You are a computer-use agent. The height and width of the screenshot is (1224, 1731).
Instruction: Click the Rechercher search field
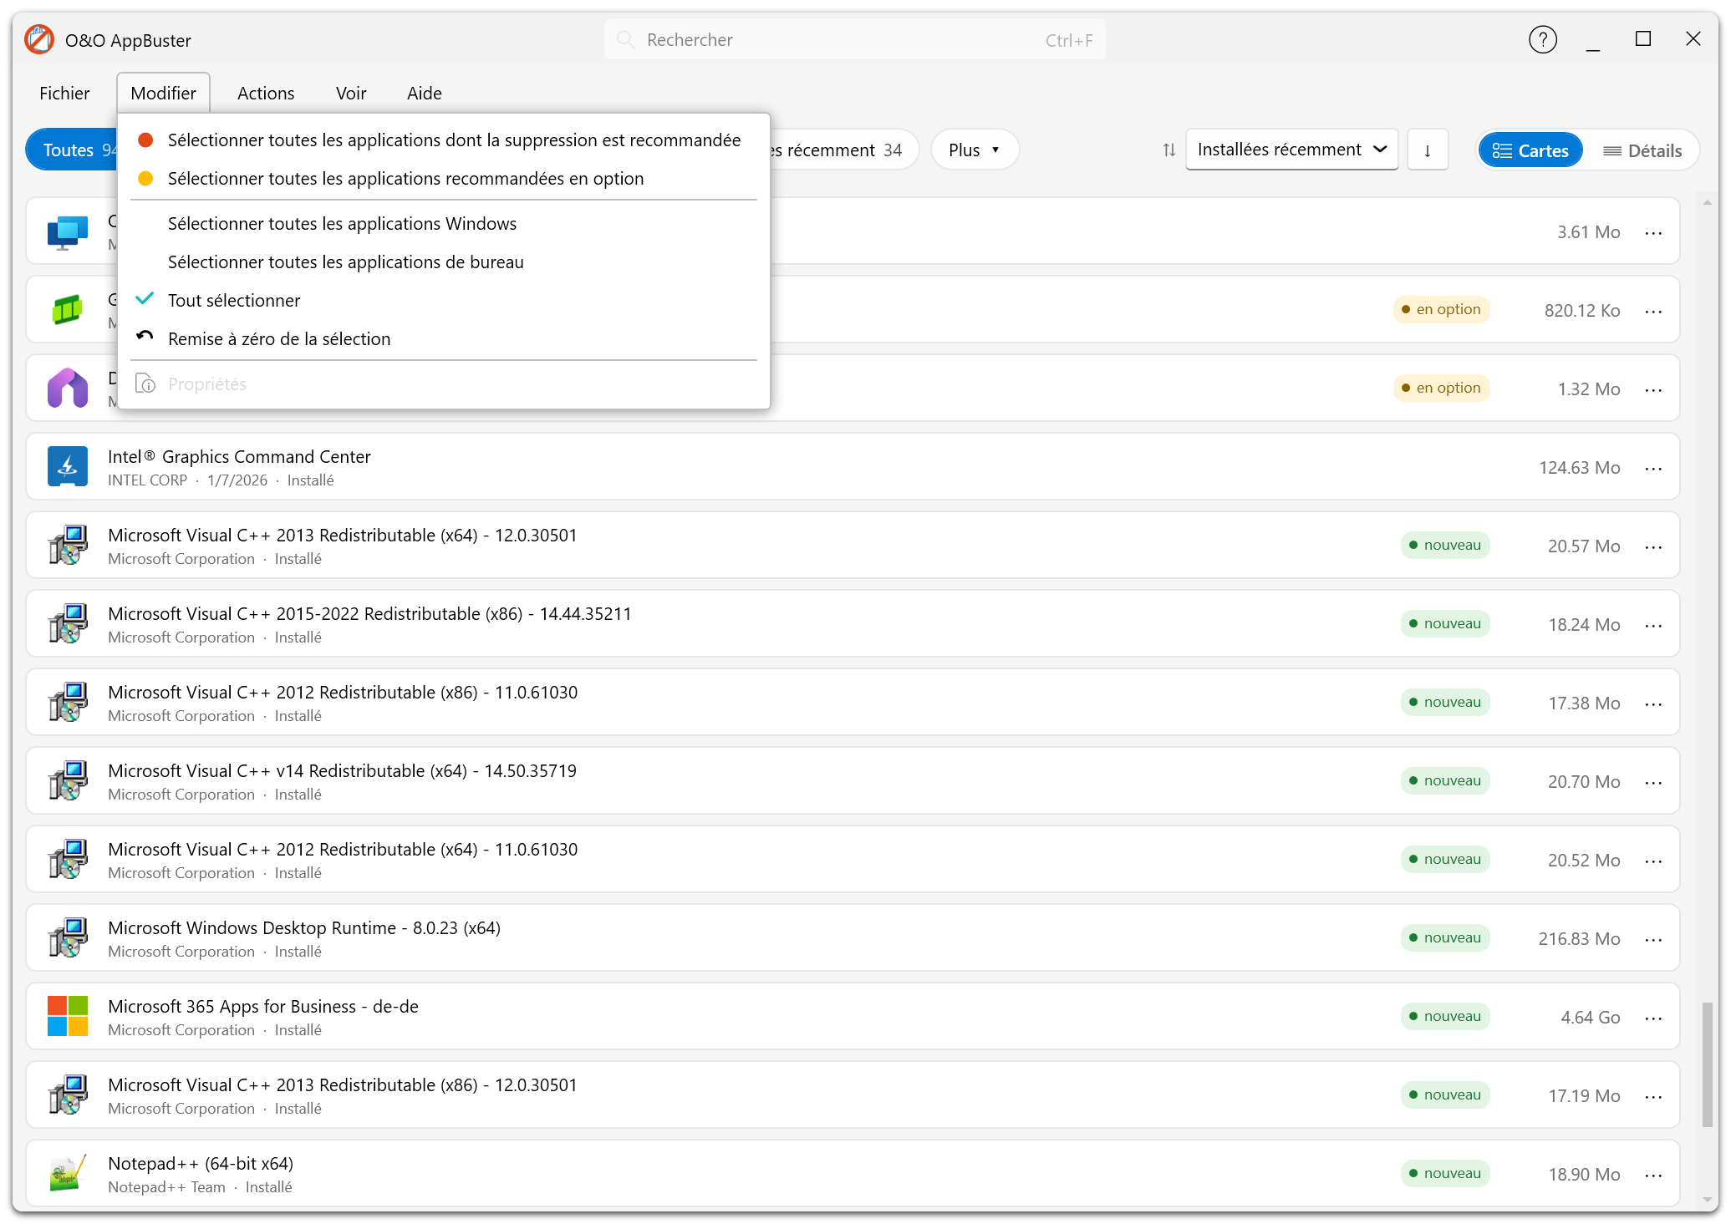pos(854,40)
